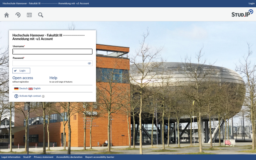
Task: Activate high contrast mode
Action: (30, 96)
